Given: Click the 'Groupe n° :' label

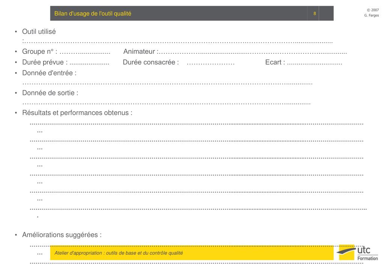Looking at the screenshot, I should click(x=40, y=51).
